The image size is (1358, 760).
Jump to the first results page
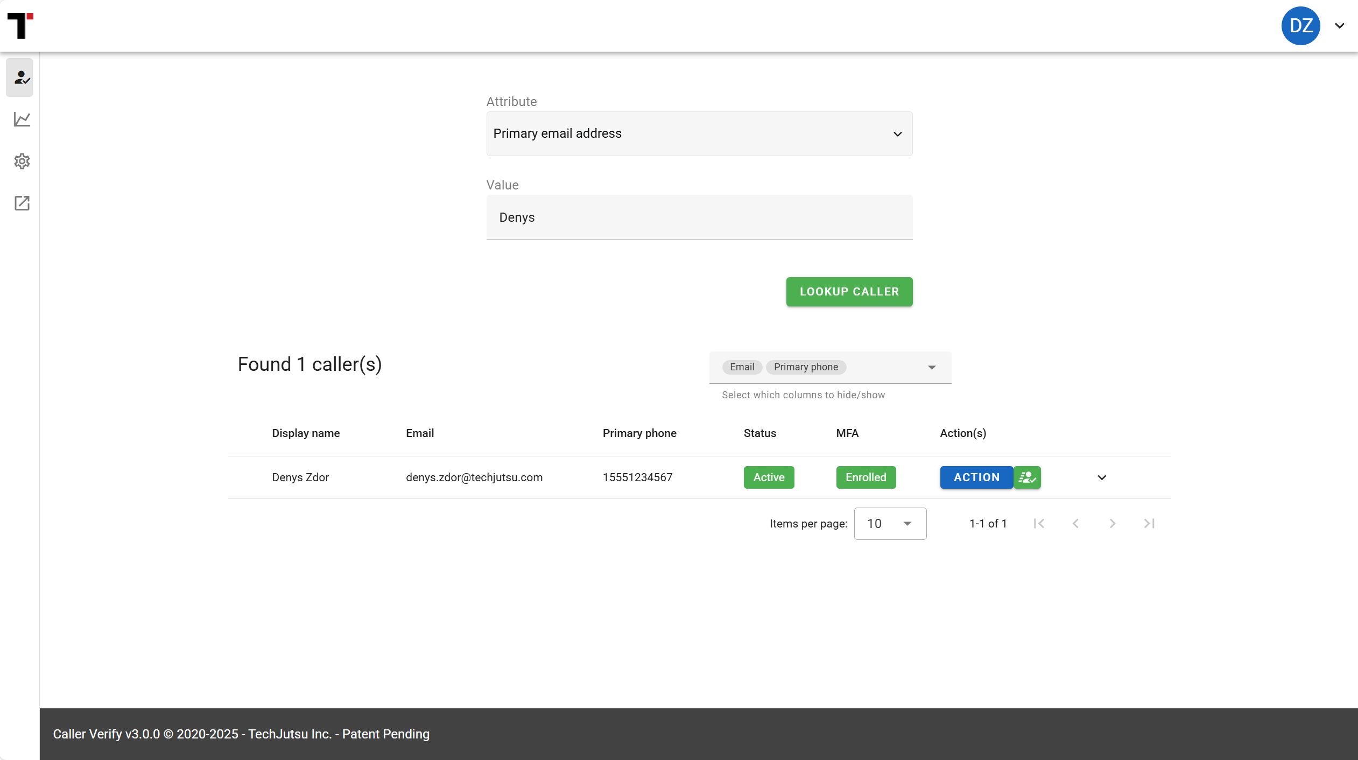click(1039, 524)
